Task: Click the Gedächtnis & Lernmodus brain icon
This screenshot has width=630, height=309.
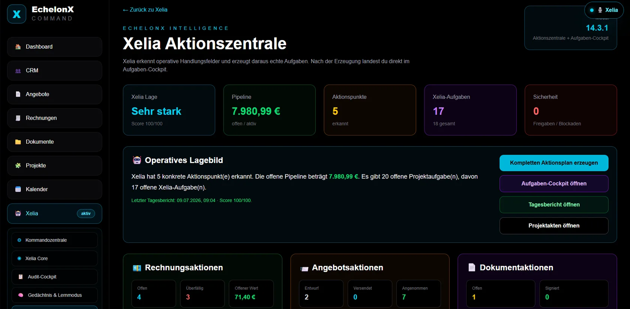Action: pos(21,295)
